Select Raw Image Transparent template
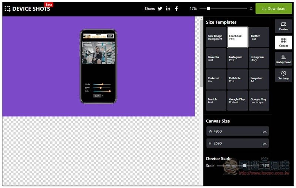296x188 pixels. click(x=216, y=37)
